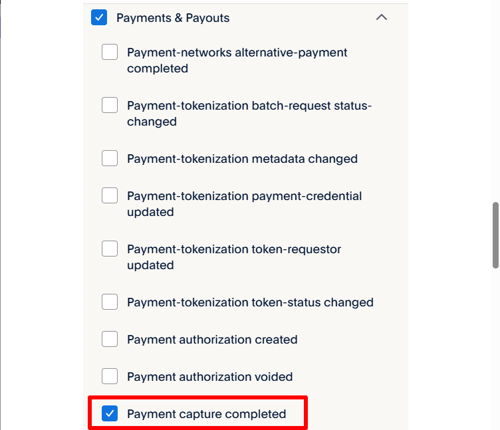Click the 'Payment-tokenization payment-credential updated' label text

244,204
